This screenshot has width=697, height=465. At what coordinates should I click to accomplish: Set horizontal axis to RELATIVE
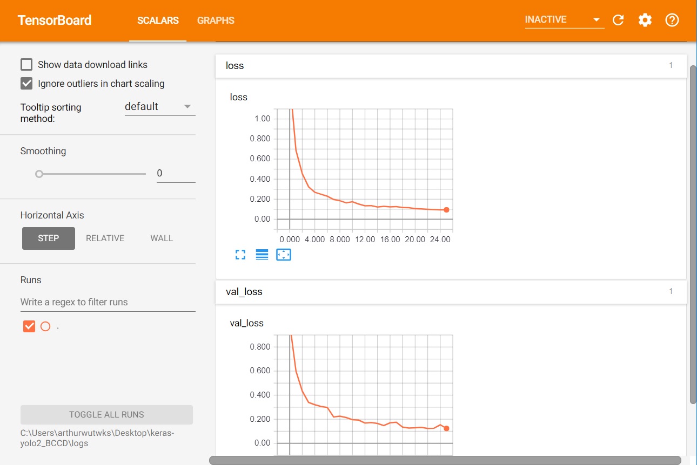click(105, 238)
